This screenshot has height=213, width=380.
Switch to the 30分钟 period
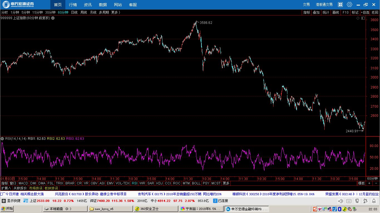[50, 12]
